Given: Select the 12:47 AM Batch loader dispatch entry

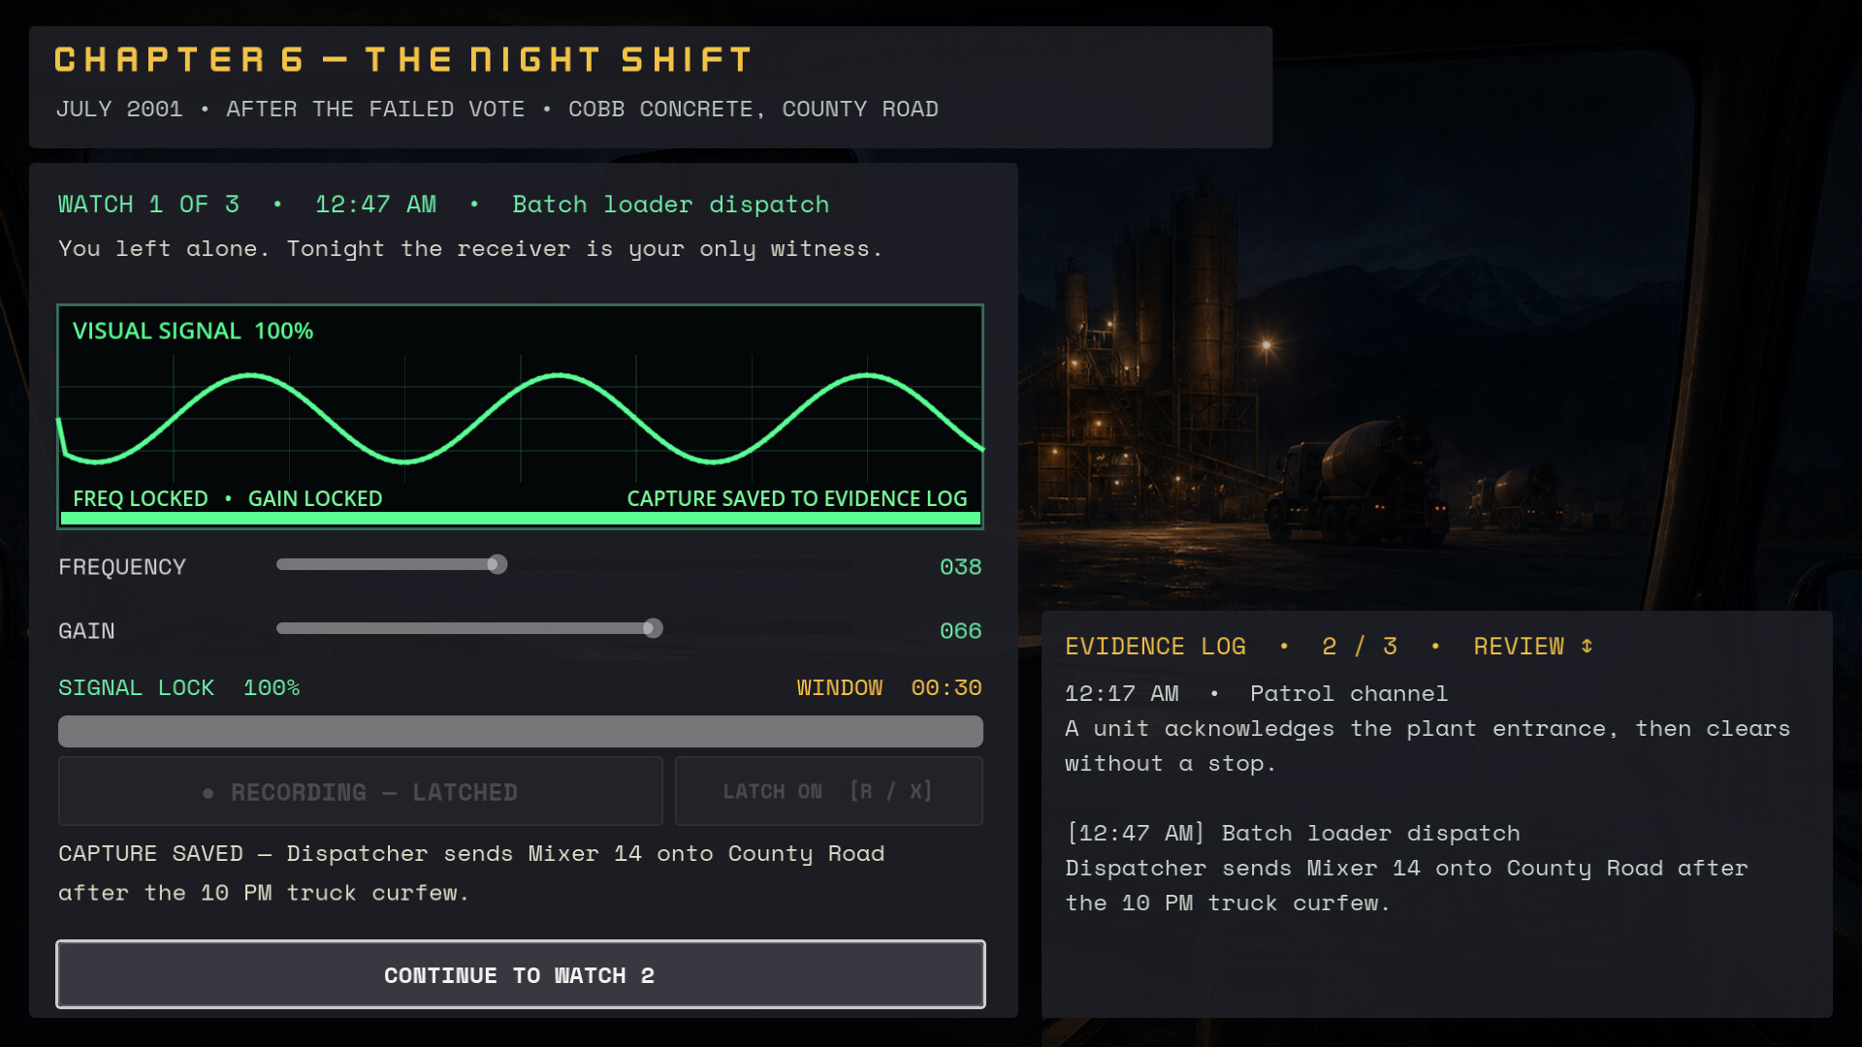Looking at the screenshot, I should point(1406,868).
